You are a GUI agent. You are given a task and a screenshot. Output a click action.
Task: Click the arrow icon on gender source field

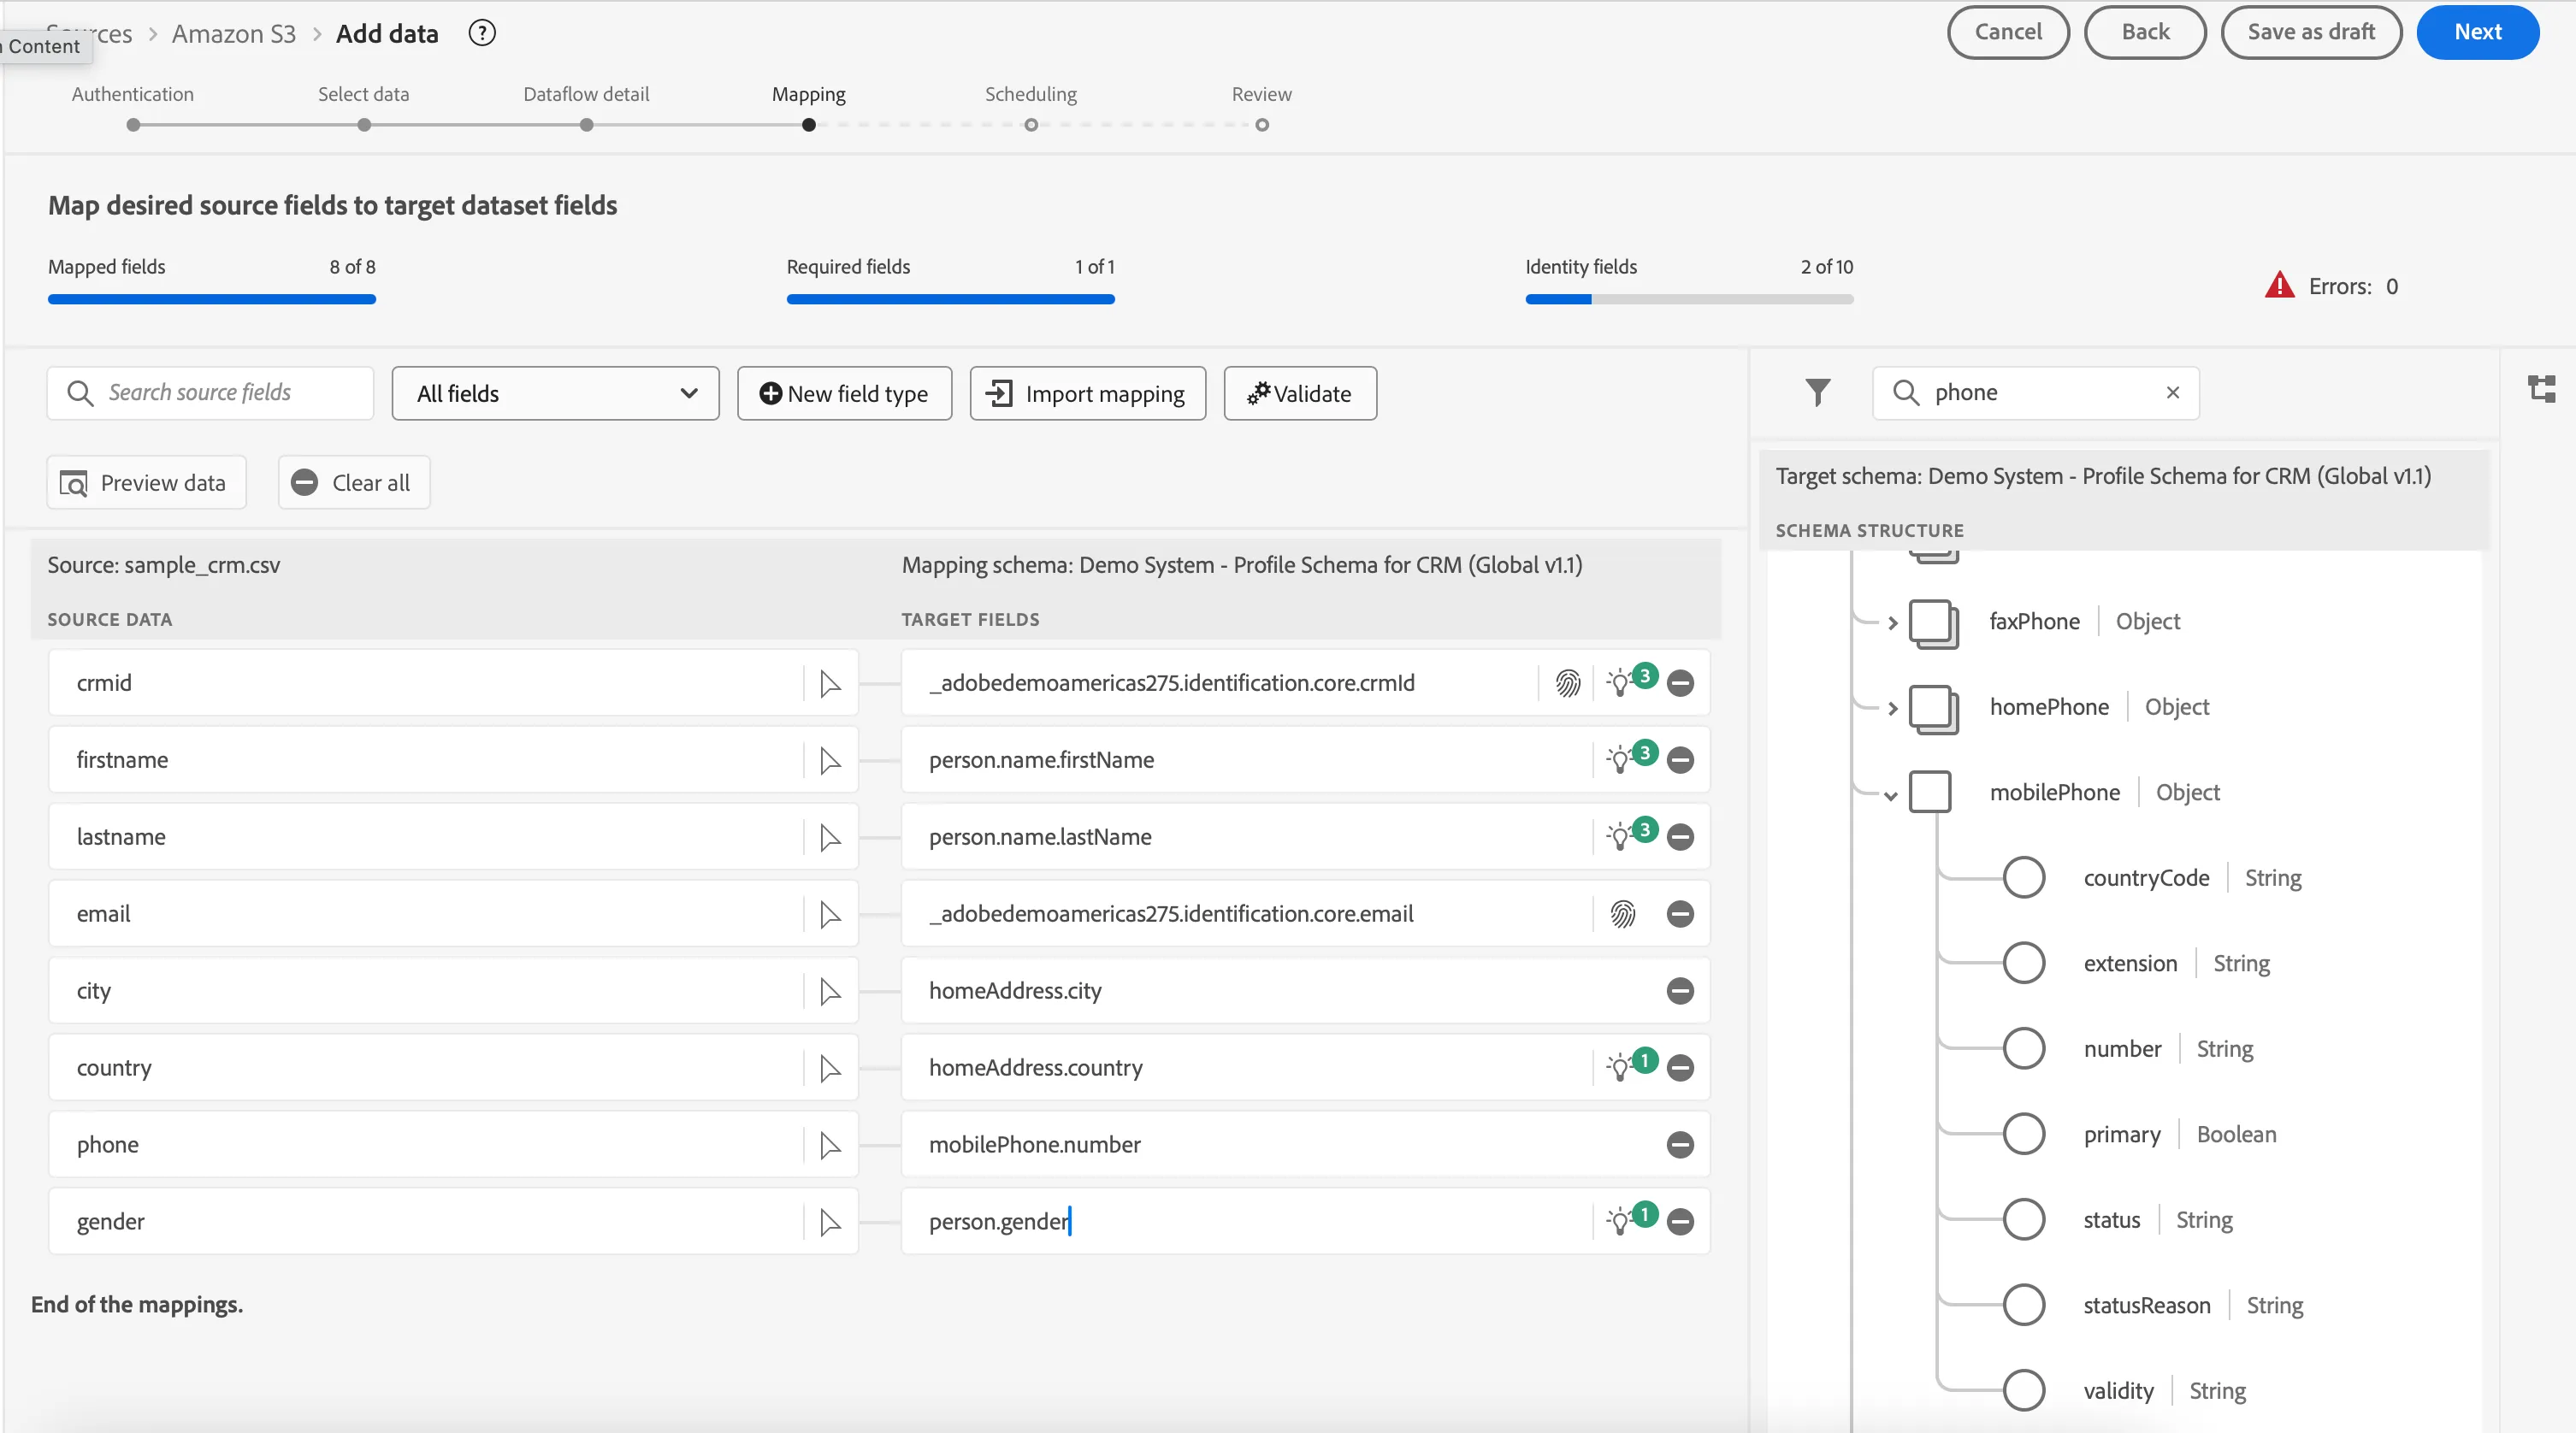[x=829, y=1222]
